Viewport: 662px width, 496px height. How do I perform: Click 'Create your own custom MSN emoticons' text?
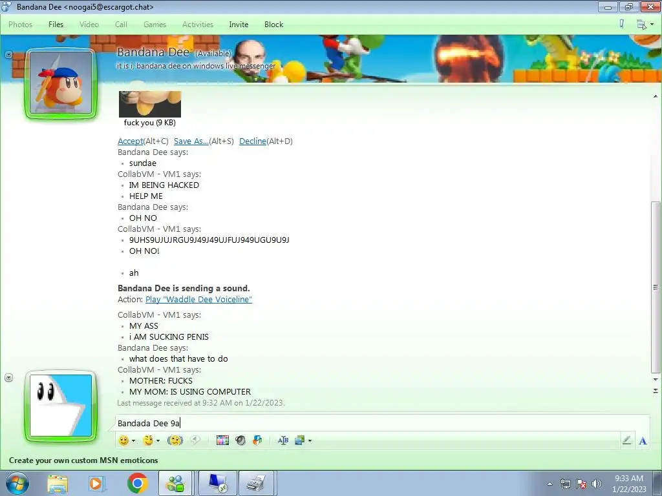(x=83, y=460)
